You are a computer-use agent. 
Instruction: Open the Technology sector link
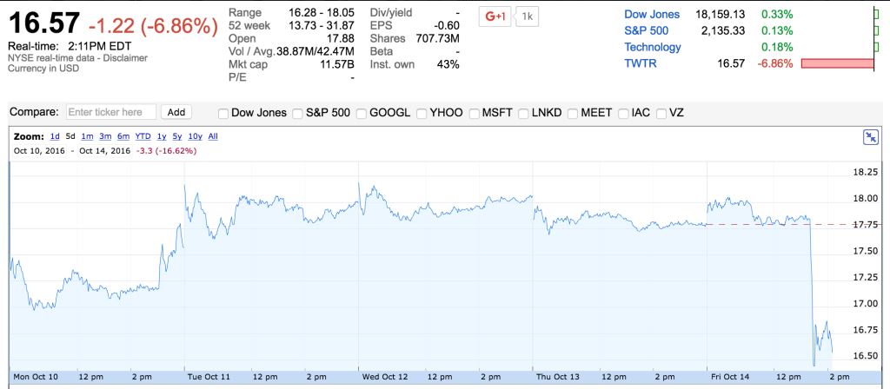(654, 47)
